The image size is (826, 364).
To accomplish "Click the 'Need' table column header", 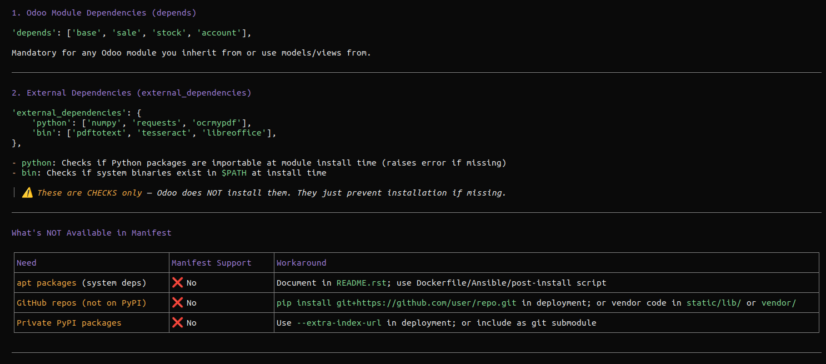I will (27, 263).
